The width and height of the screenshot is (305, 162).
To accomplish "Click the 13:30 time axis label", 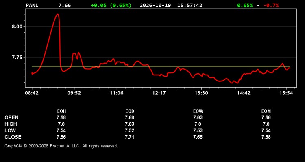I will click(x=201, y=93).
